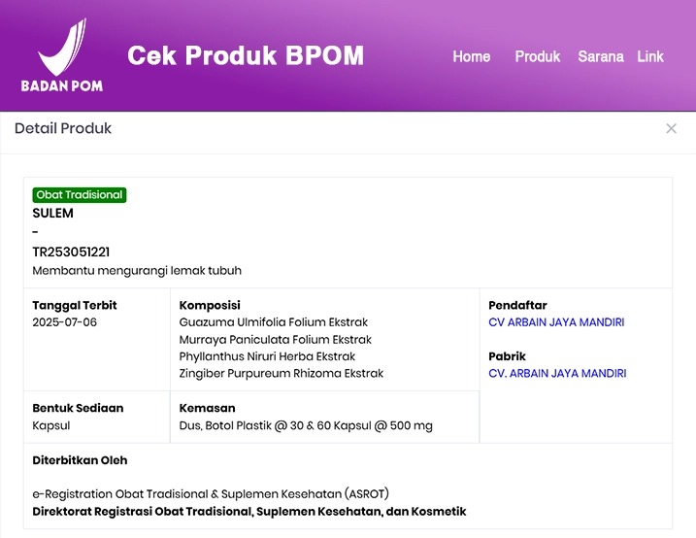This screenshot has height=538, width=696.
Task: Click the Tanggal Terbit date 2025-07-06
Action: point(64,322)
